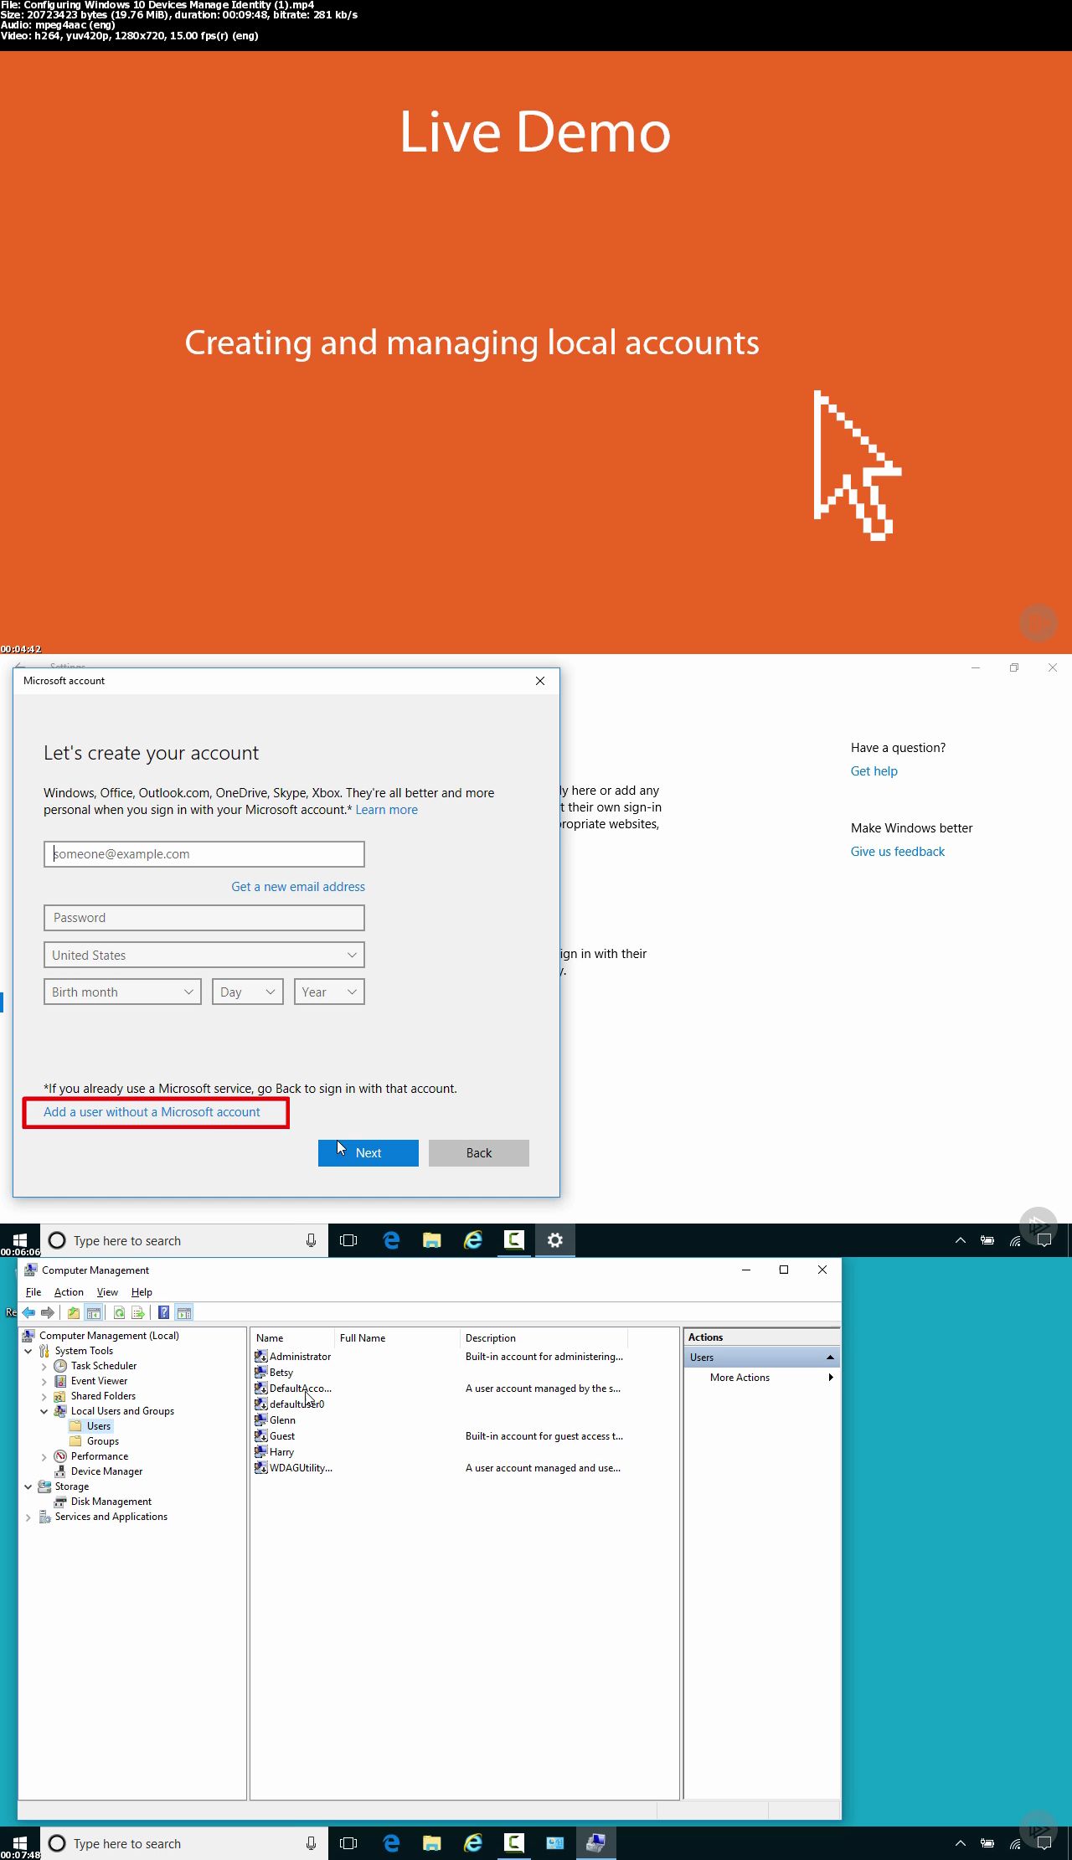Select the DefaultAcco... account row
1072x1860 pixels.
pos(301,1388)
